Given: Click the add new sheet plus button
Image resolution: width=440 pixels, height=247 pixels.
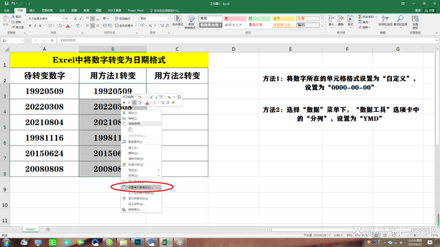Looking at the screenshot, I should click(48, 230).
